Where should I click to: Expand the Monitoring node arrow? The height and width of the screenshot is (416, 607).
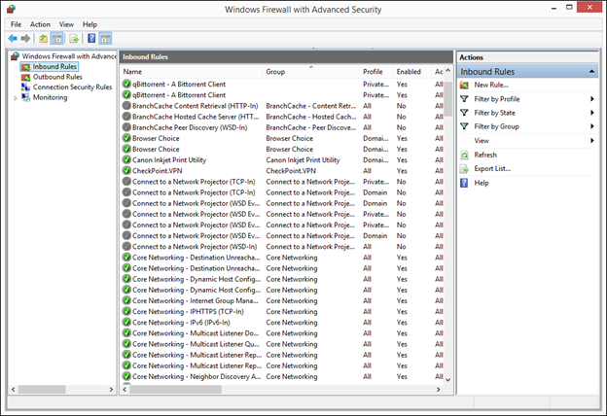tap(16, 98)
